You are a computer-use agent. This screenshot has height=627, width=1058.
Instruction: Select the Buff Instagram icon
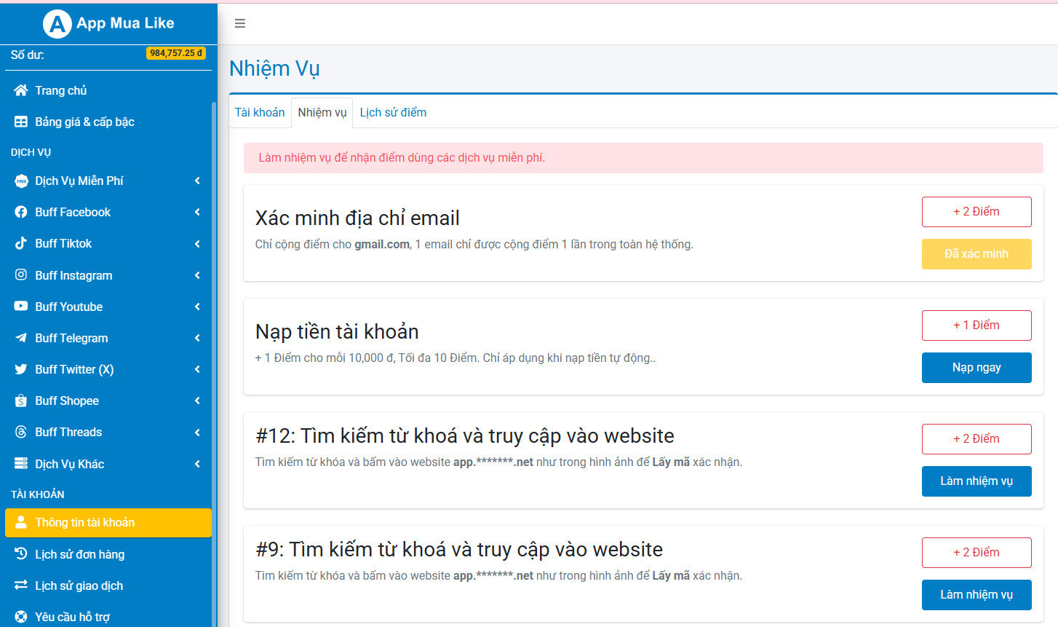(x=22, y=275)
